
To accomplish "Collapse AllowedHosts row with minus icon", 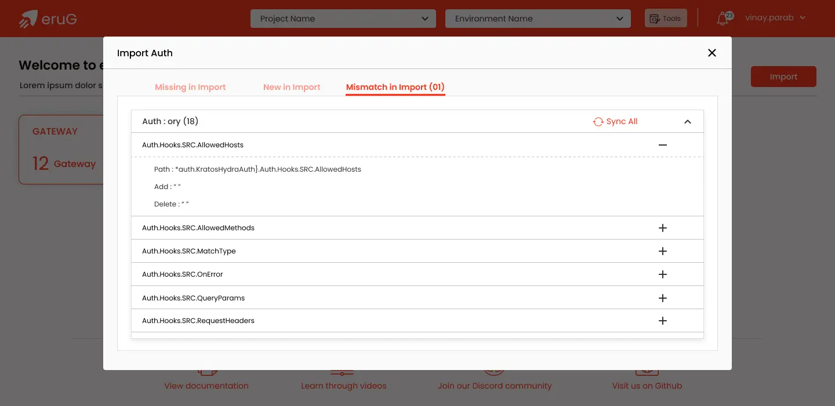I will 663,145.
